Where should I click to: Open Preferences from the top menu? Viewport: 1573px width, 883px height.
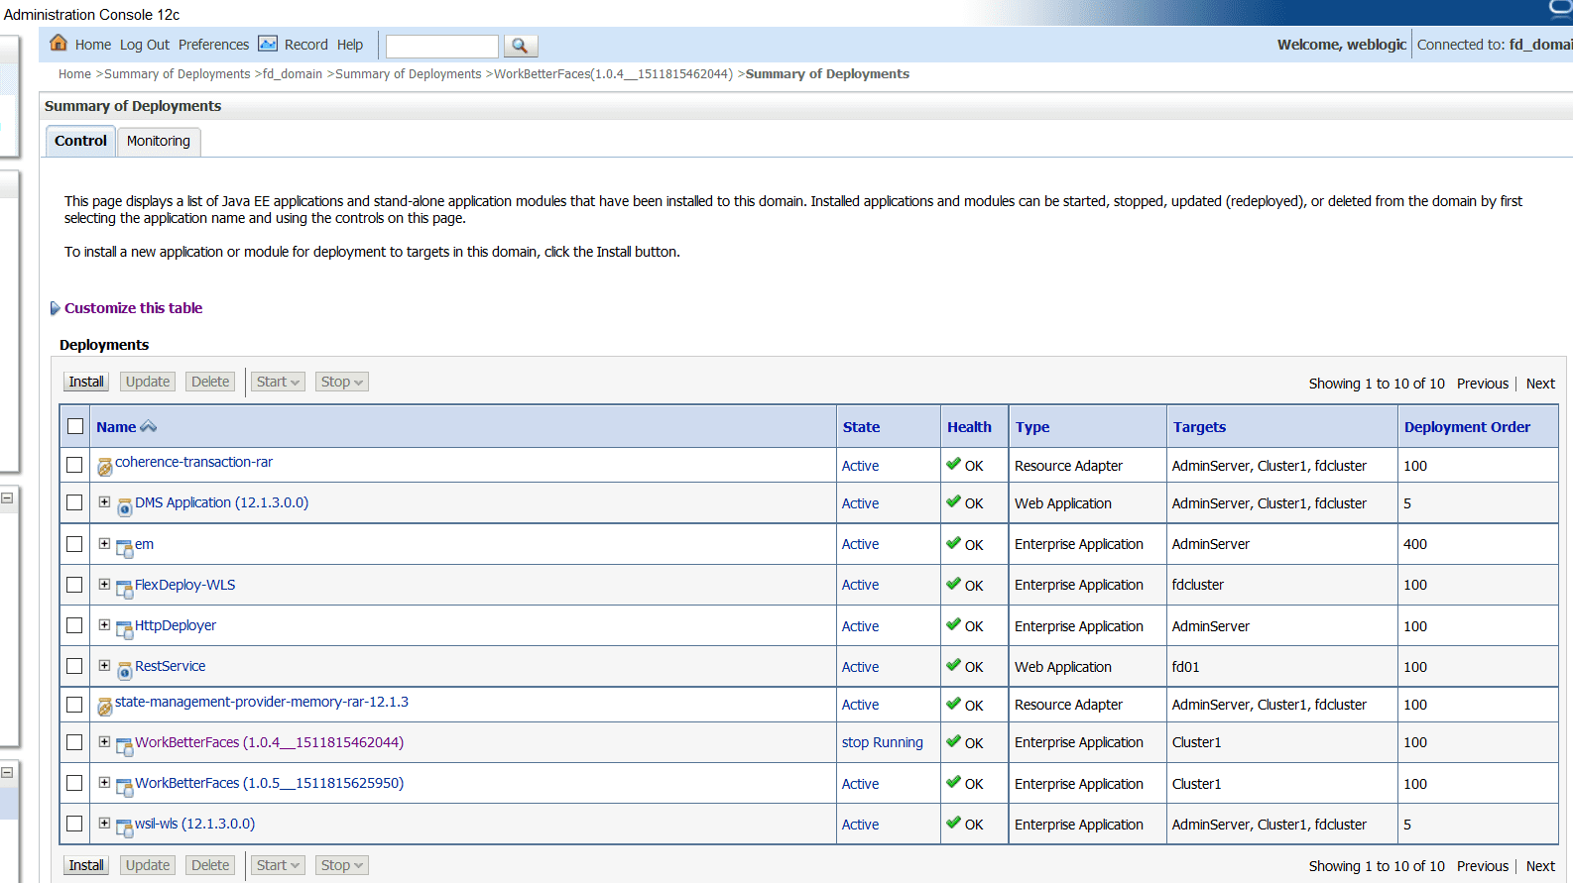click(213, 45)
